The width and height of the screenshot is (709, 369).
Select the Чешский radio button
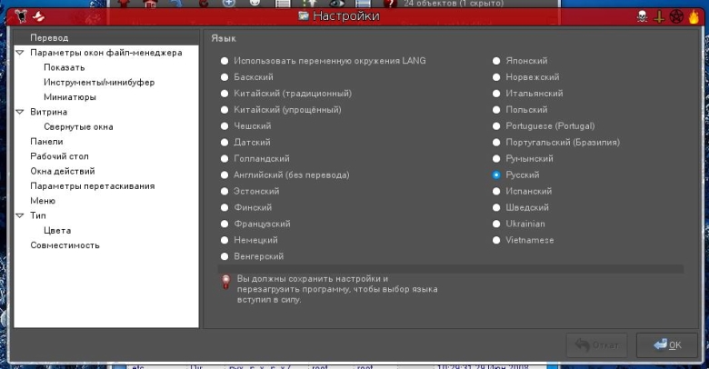tap(225, 125)
